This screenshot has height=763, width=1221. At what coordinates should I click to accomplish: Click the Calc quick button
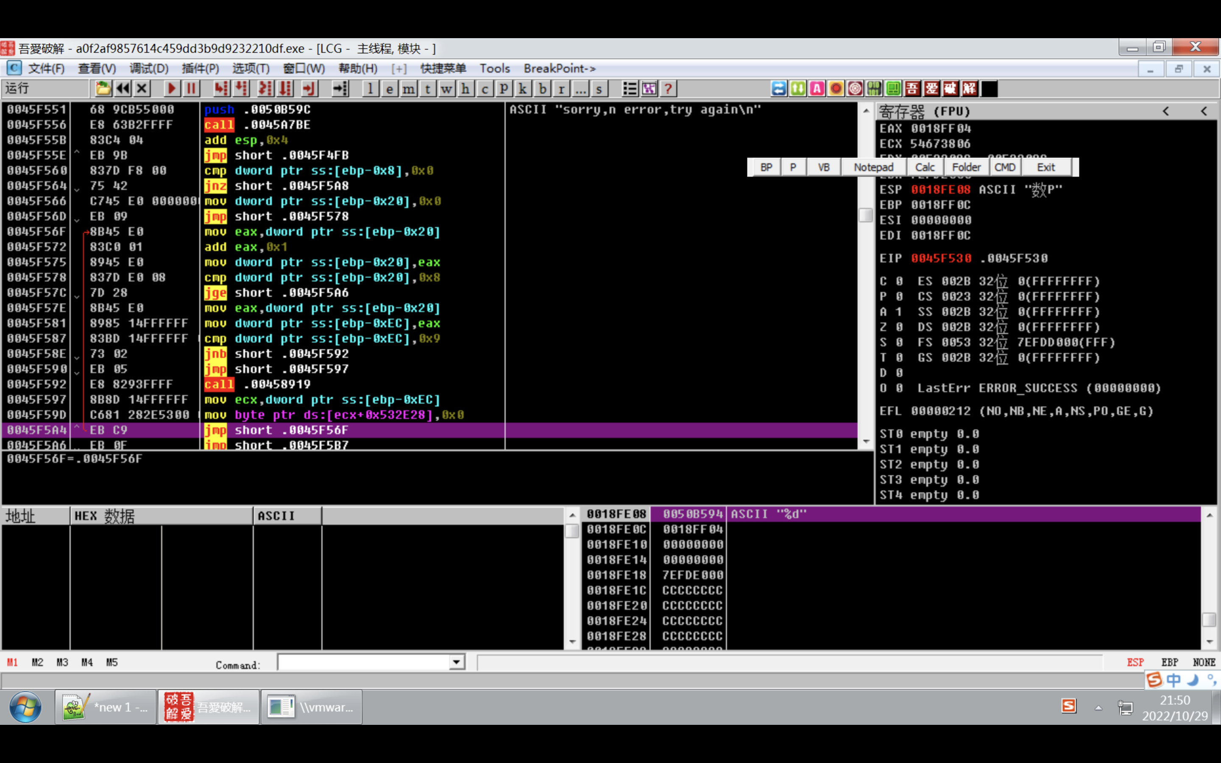point(925,167)
